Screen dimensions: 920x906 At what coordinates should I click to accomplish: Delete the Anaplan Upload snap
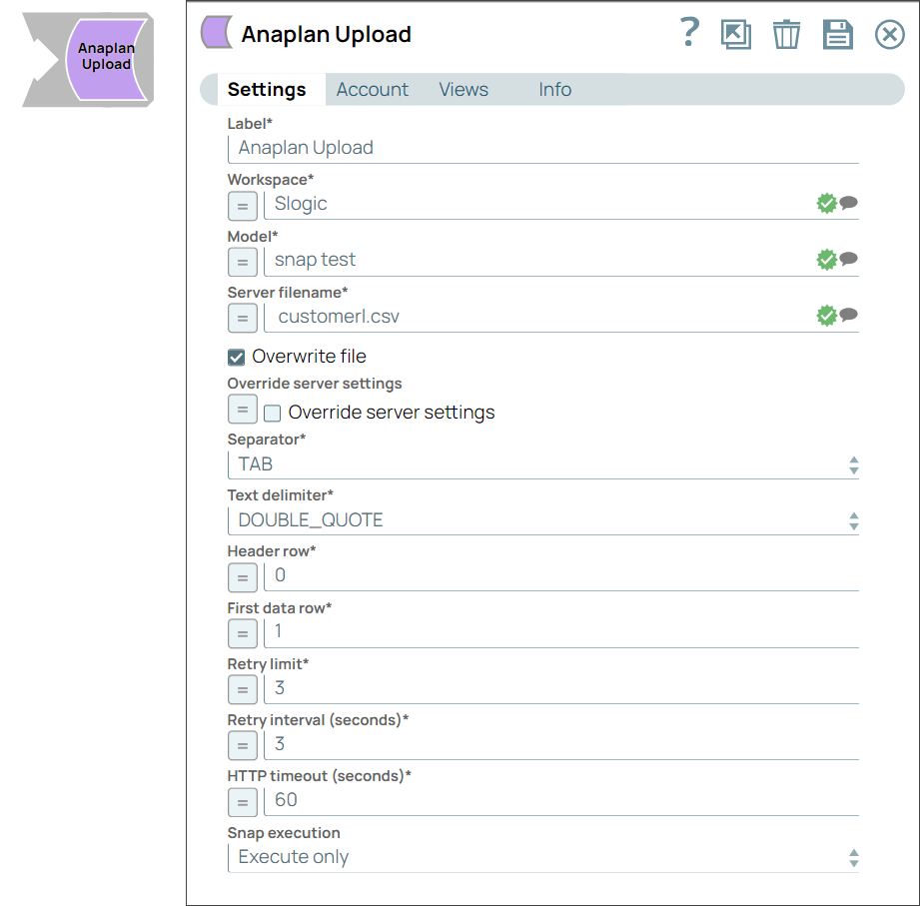tap(786, 34)
